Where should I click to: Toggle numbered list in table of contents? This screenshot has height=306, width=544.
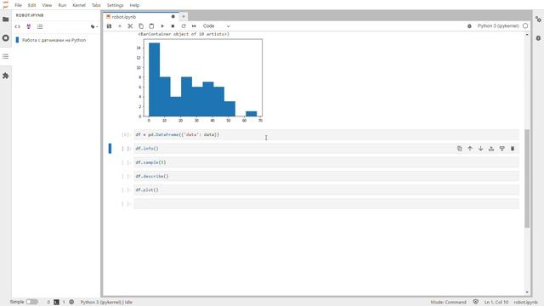point(40,26)
